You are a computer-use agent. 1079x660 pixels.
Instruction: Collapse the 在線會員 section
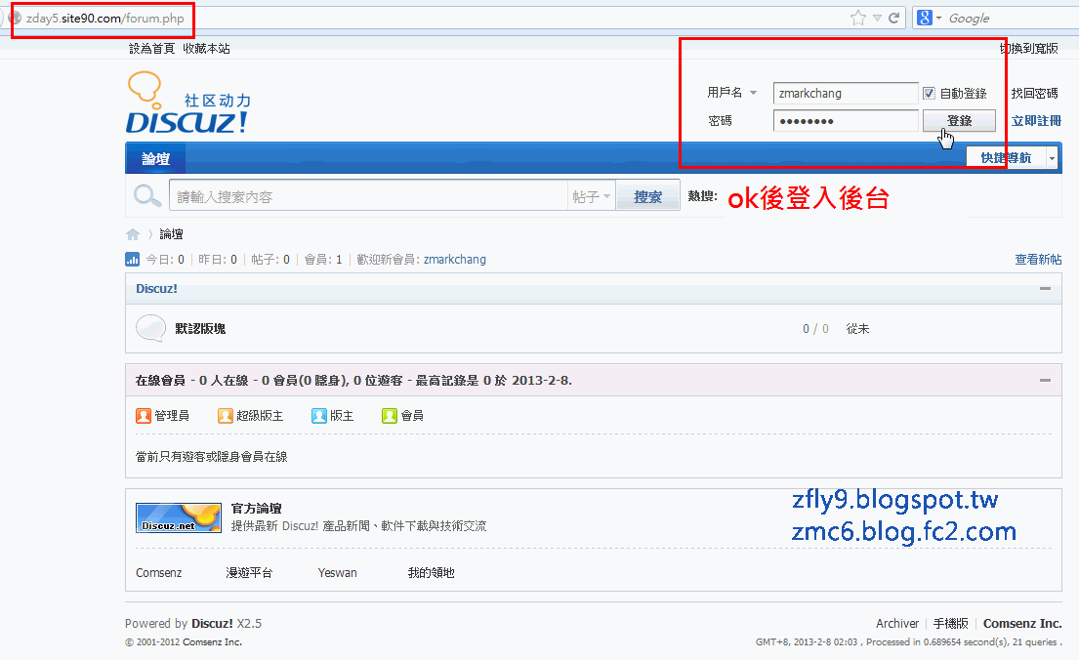coord(1045,380)
